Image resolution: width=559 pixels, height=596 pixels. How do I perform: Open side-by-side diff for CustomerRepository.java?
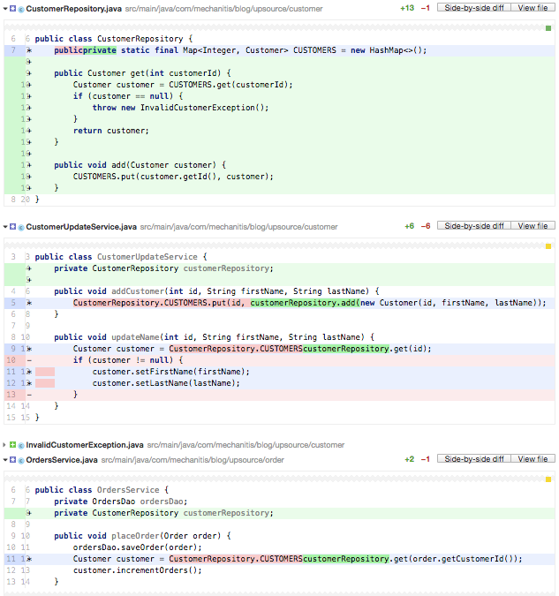point(474,8)
